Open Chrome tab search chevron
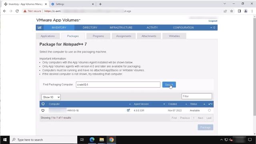Image resolution: width=256 pixels, height=144 pixels. [225, 4]
